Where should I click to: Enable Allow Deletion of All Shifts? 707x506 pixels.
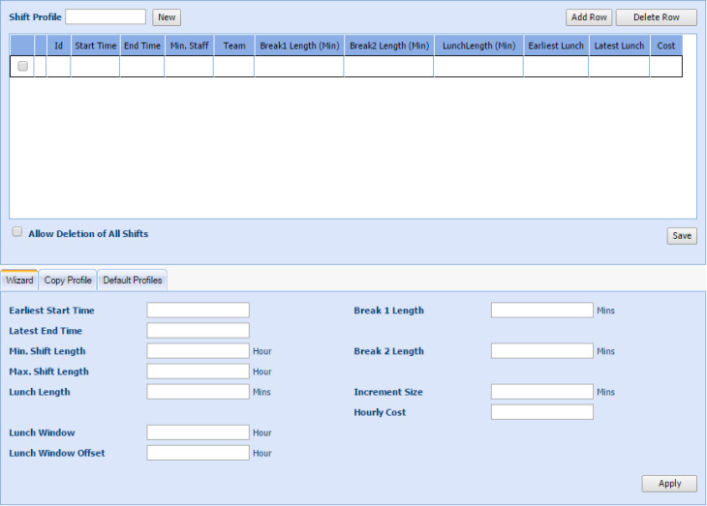17,232
